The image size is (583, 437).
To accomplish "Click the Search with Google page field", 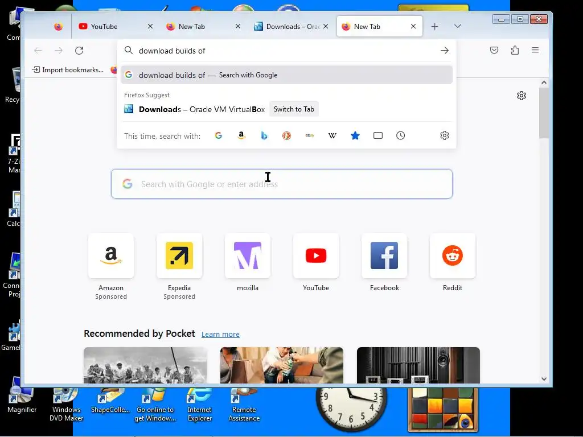I will click(282, 184).
